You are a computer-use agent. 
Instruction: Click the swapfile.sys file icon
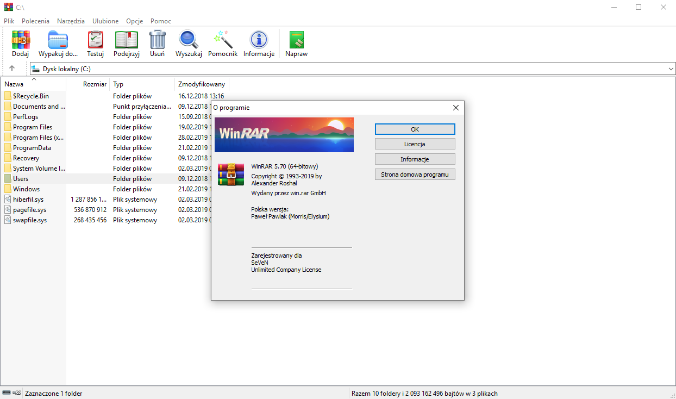(x=8, y=220)
